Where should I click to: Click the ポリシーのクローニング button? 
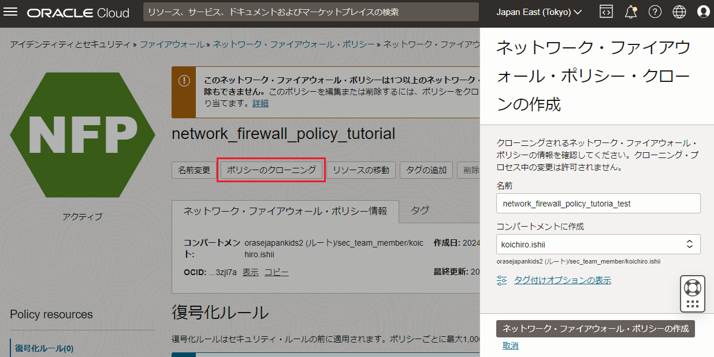pyautogui.click(x=271, y=170)
